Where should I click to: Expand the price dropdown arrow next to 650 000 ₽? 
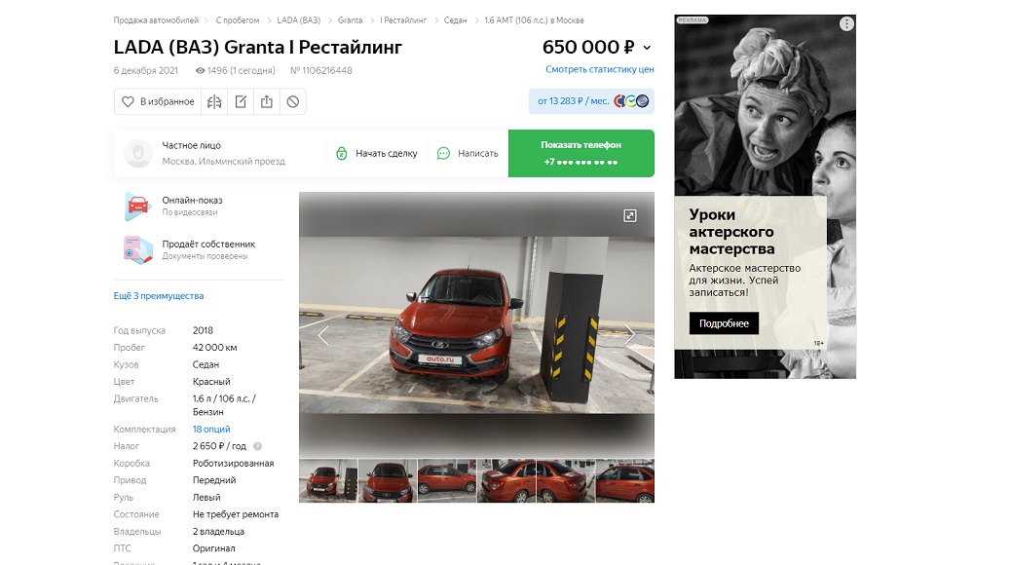pos(647,48)
